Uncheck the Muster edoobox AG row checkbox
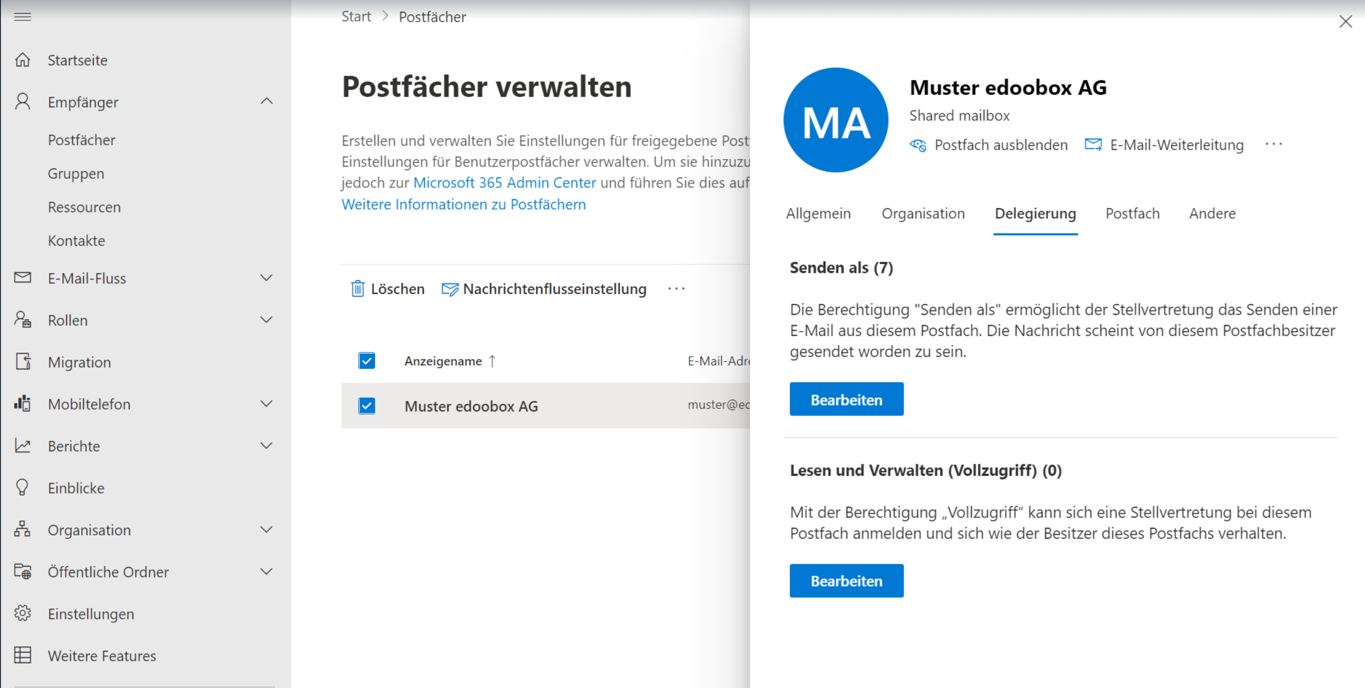Viewport: 1365px width, 688px height. (x=367, y=406)
